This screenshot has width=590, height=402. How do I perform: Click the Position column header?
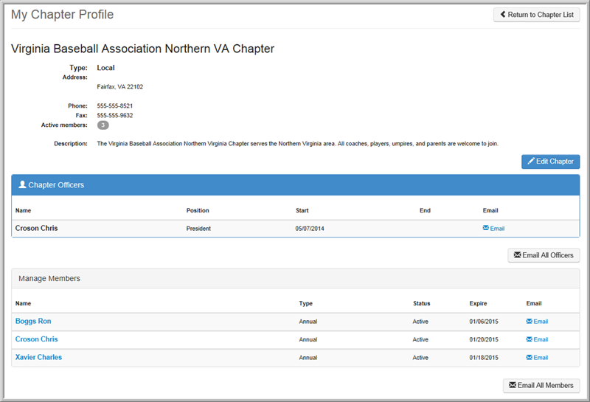(198, 210)
